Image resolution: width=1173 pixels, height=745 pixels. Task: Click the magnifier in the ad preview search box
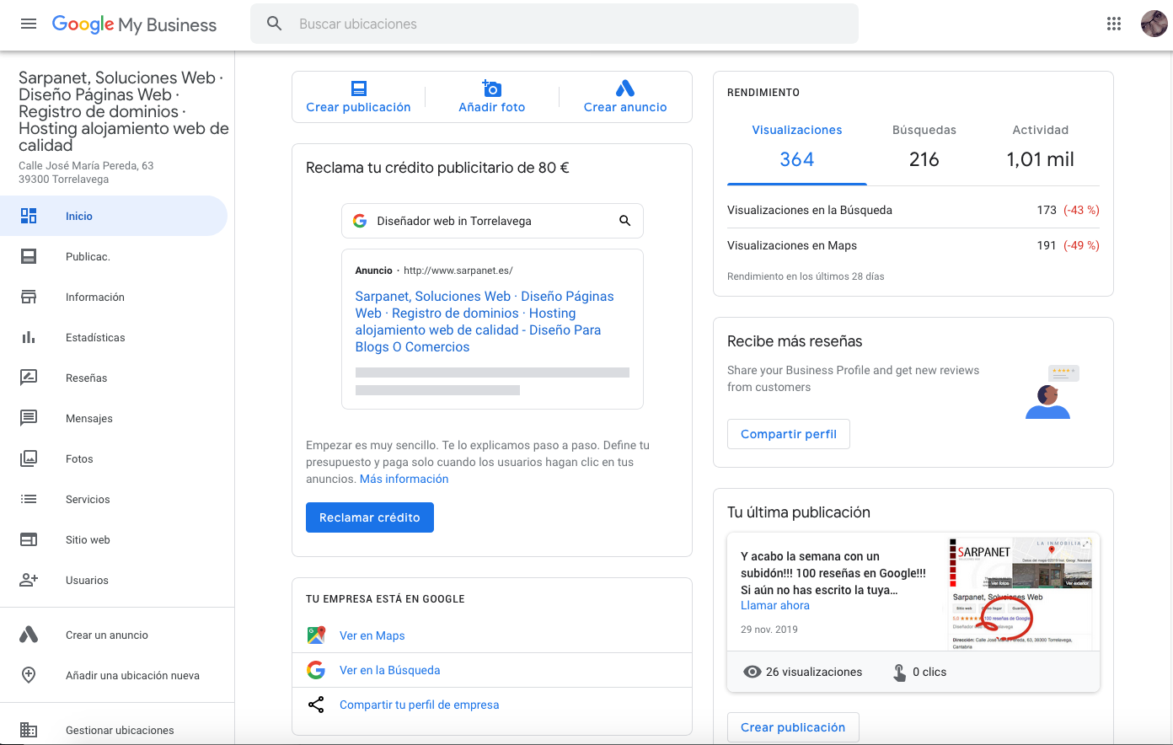pyautogui.click(x=625, y=221)
